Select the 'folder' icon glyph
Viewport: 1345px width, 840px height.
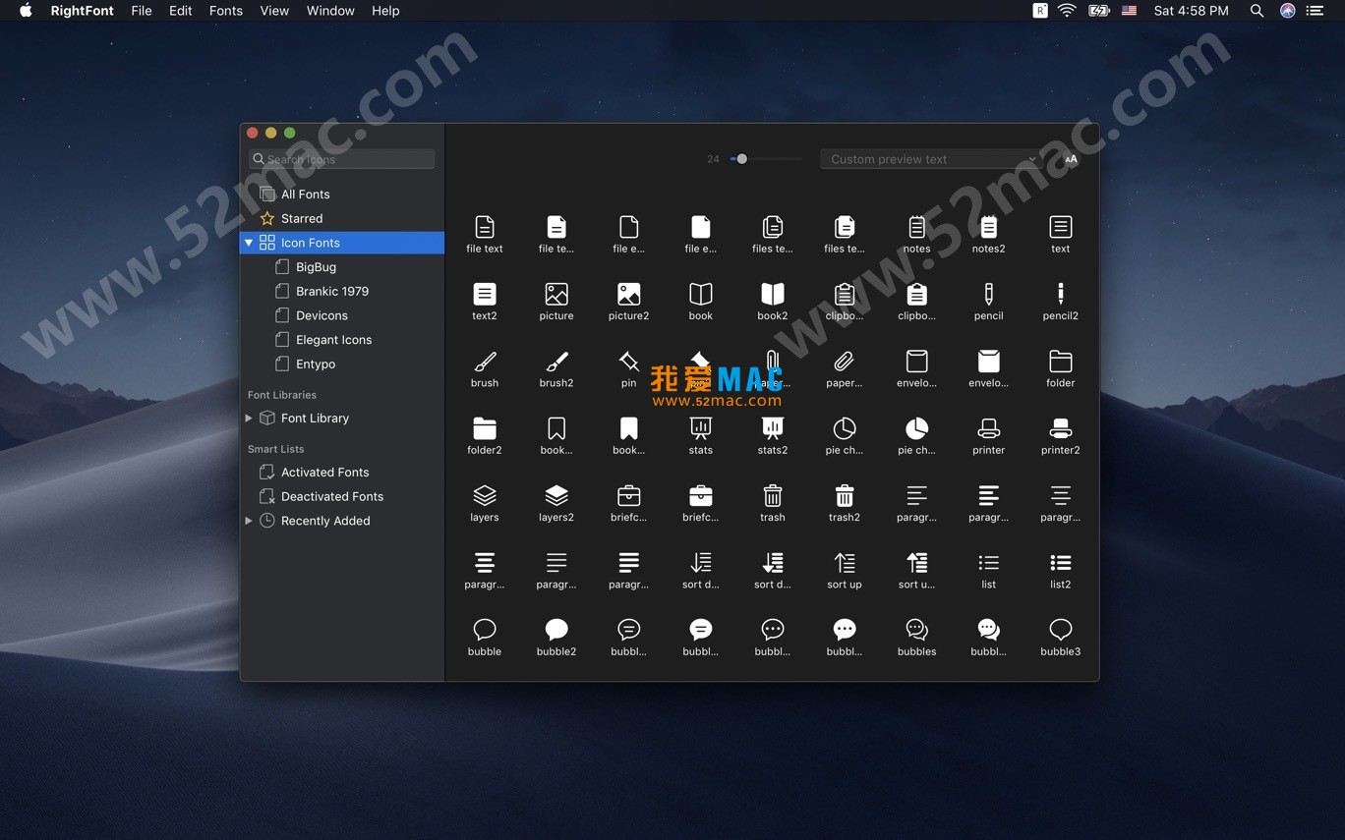(x=1060, y=361)
